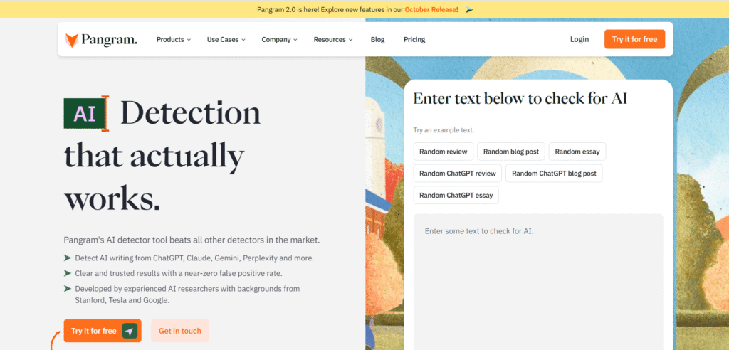
Task: Open the Pricing page
Action: 414,40
